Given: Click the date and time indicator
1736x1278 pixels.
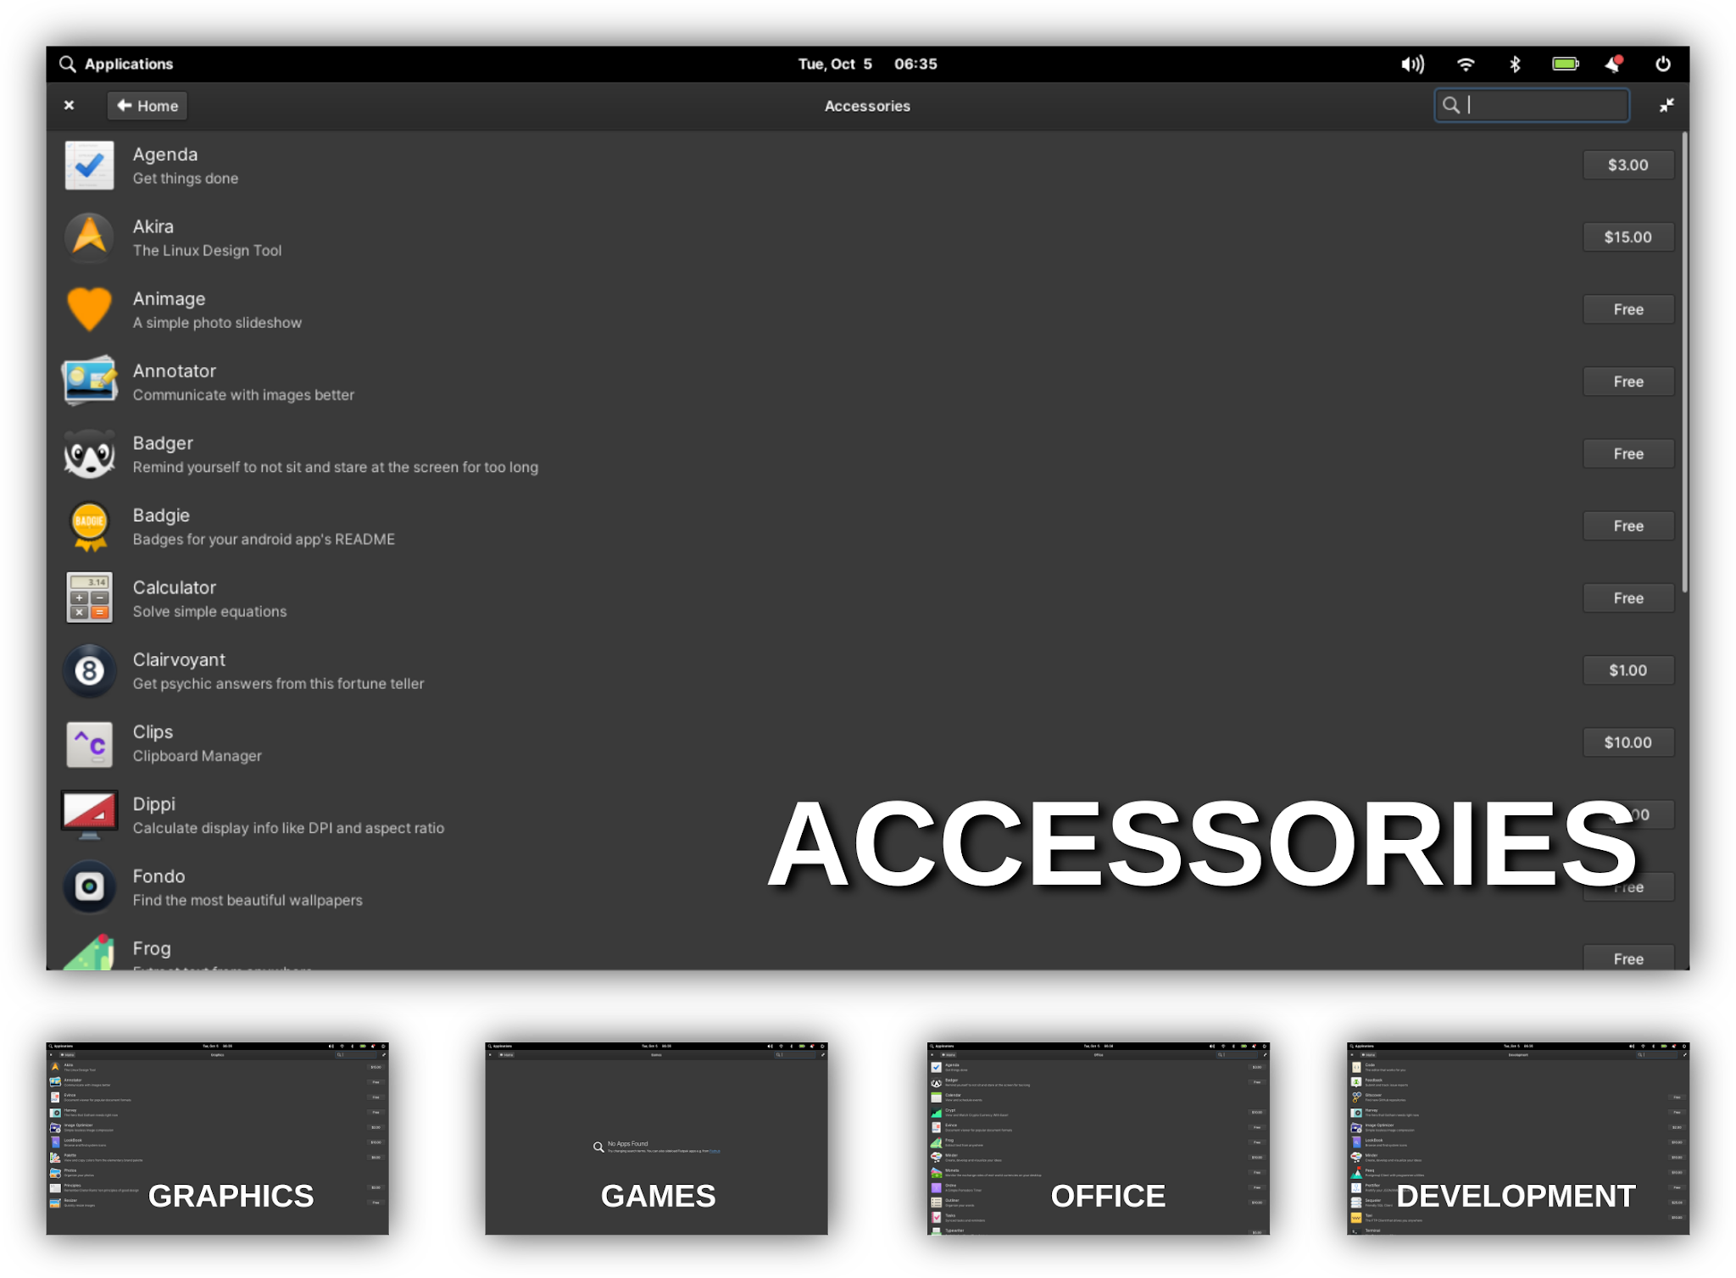Looking at the screenshot, I should tap(867, 64).
